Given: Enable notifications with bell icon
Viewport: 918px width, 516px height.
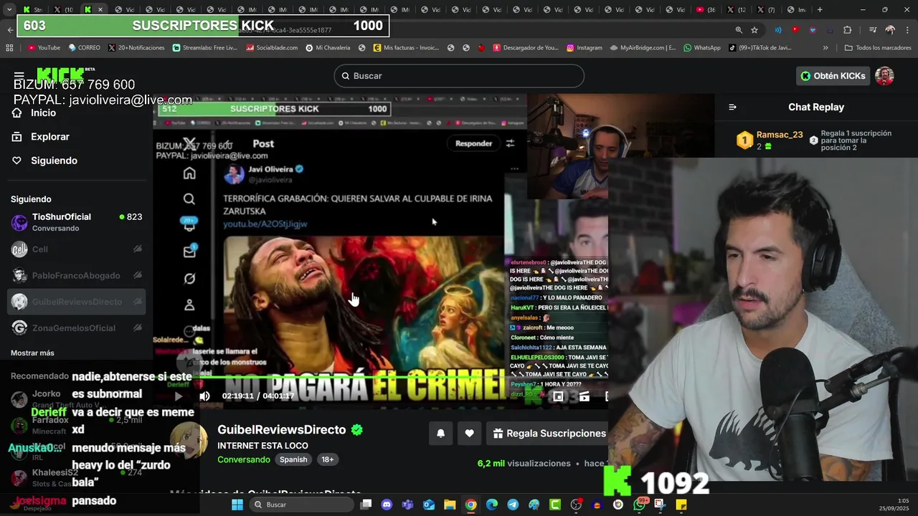Looking at the screenshot, I should click(440, 433).
